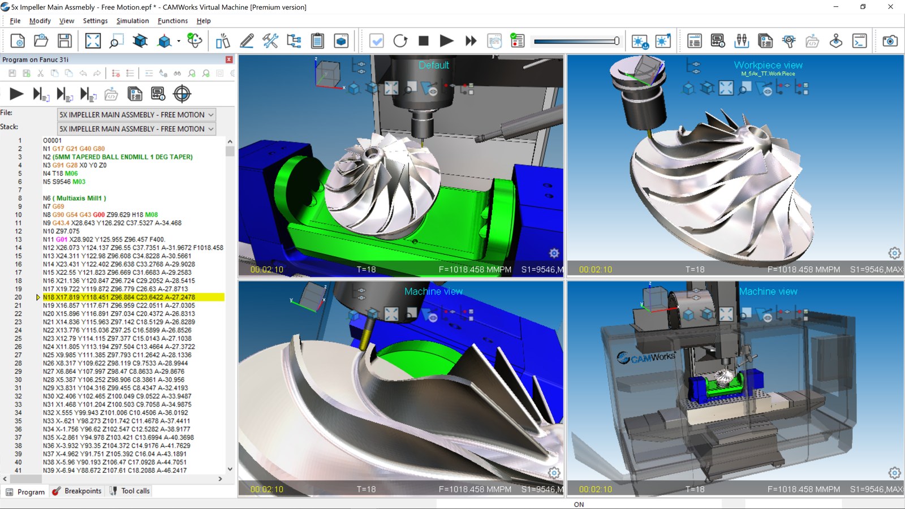Screen dimensions: 905x509
Task: Select code line N18 X17.819 highlighted in yellow
Action: [133, 297]
